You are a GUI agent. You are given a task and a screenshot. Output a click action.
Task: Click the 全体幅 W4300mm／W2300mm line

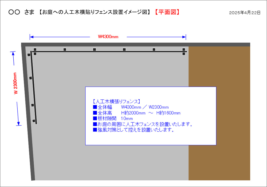131,107
